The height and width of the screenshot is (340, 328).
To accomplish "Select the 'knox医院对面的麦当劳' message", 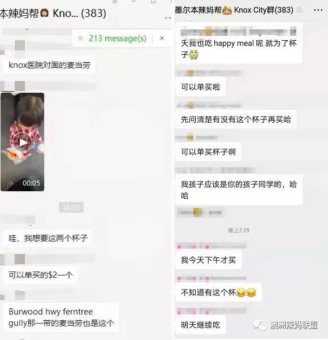I will [x=49, y=65].
